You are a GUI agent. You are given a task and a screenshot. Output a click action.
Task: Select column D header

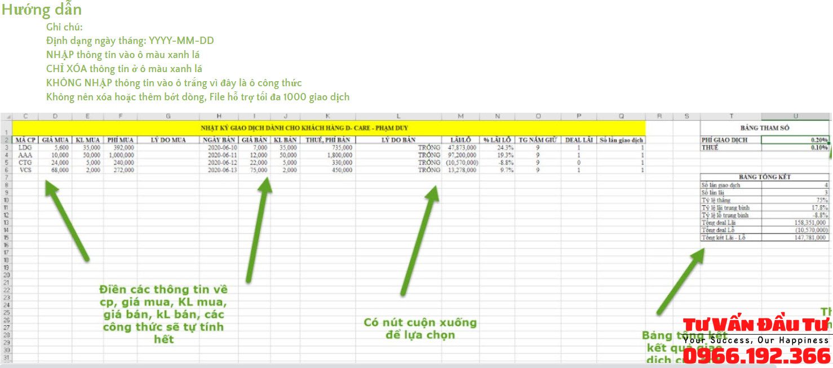pos(55,117)
